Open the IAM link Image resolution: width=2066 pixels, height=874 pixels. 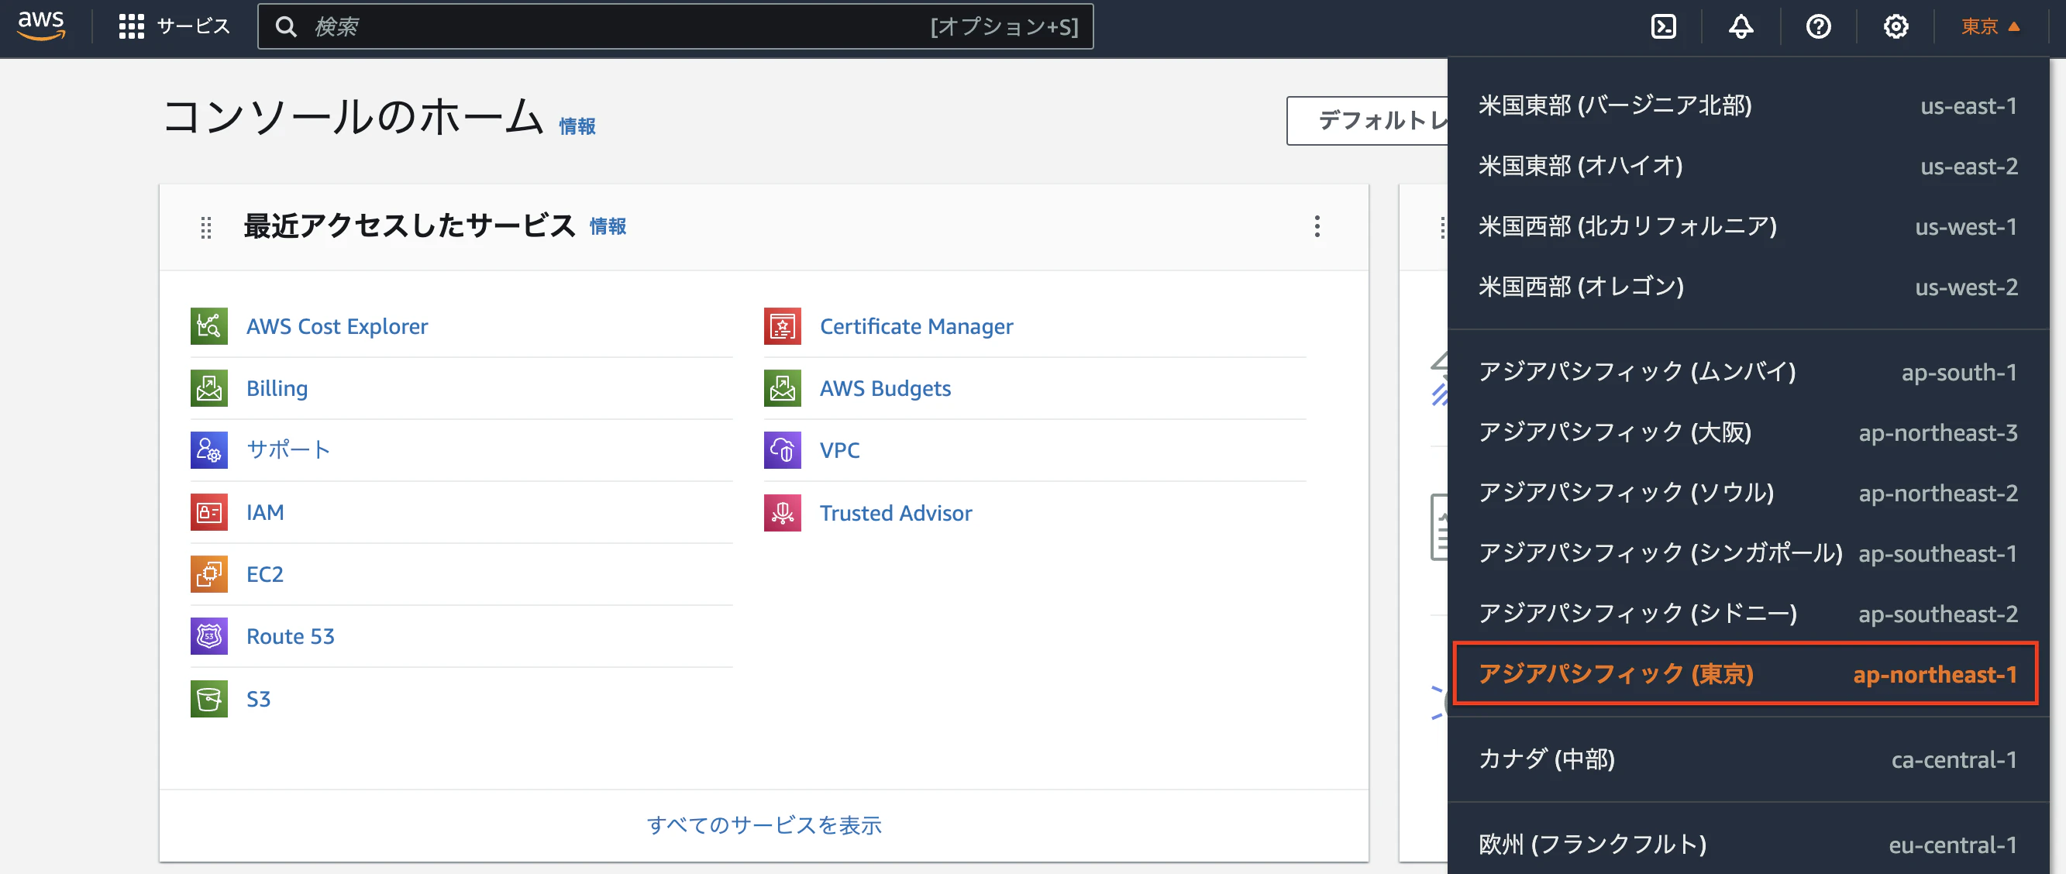pyautogui.click(x=265, y=511)
